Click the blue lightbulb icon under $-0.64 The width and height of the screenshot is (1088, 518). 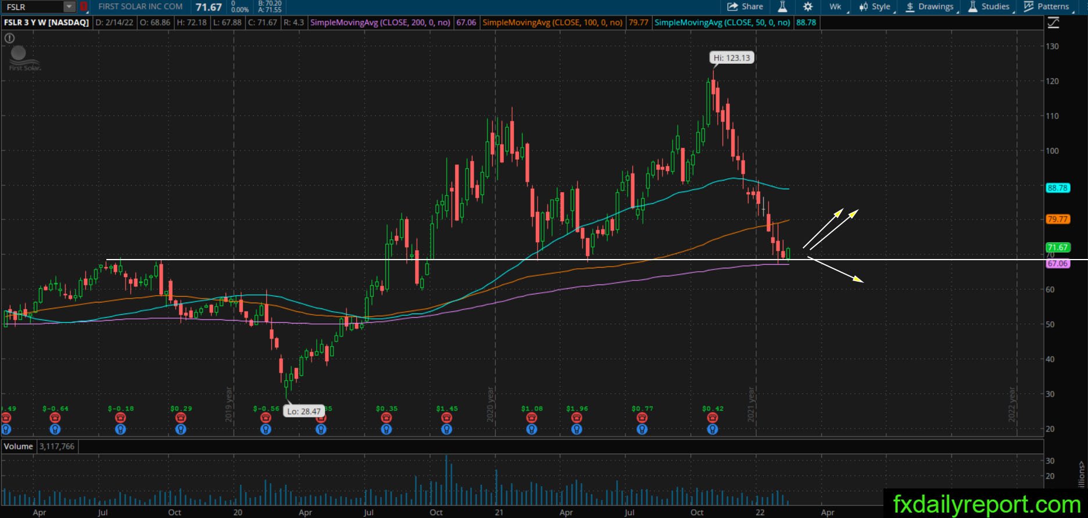tap(55, 429)
